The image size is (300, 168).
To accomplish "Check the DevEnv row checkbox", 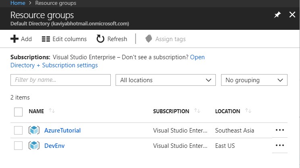I will tap(18, 145).
